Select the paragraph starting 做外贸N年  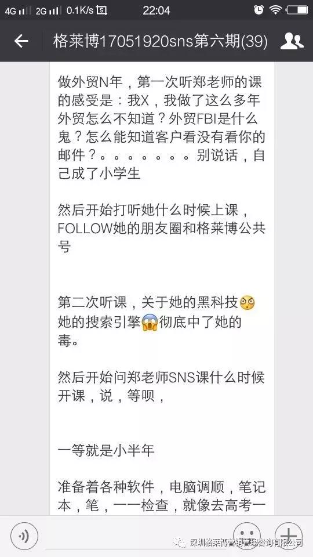[162, 129]
